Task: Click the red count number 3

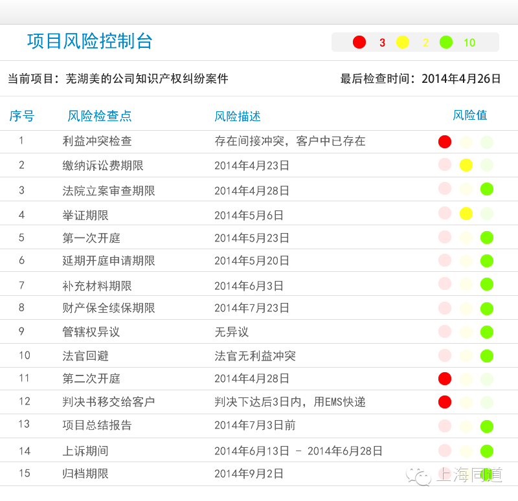Action: 382,43
